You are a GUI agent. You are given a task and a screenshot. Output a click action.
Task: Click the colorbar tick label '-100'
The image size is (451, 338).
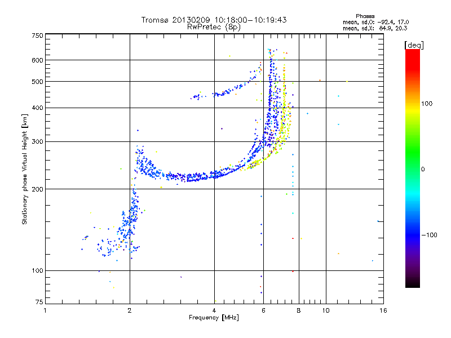[429, 235]
